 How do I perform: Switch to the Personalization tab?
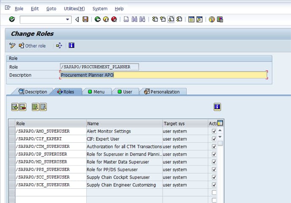pos(162,92)
